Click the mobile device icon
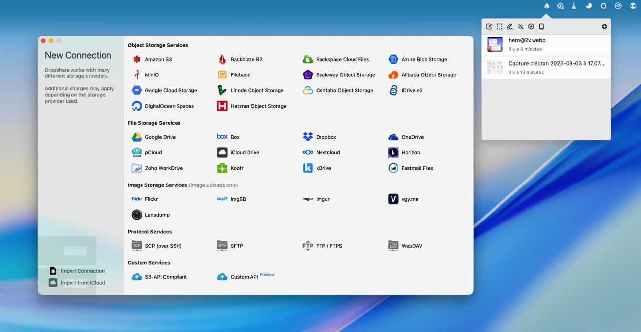The image size is (641, 332). (541, 27)
